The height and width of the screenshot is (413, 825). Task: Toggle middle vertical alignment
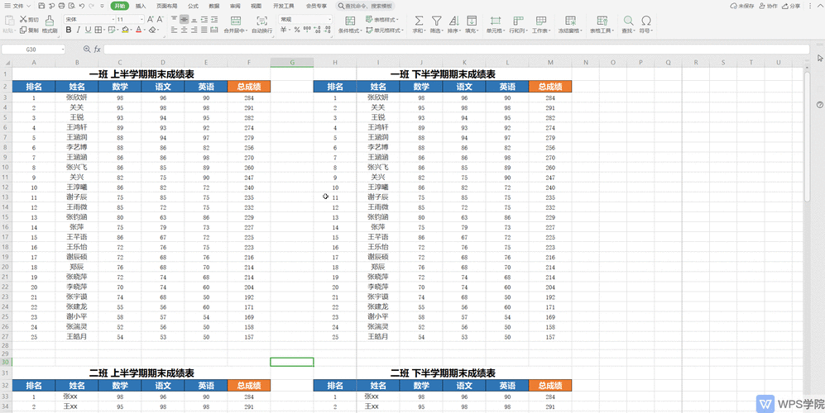[185, 19]
